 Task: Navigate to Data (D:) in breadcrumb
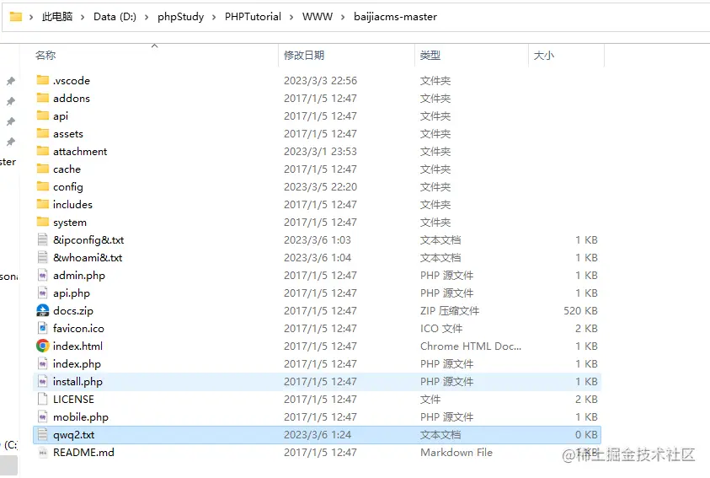pyautogui.click(x=115, y=17)
